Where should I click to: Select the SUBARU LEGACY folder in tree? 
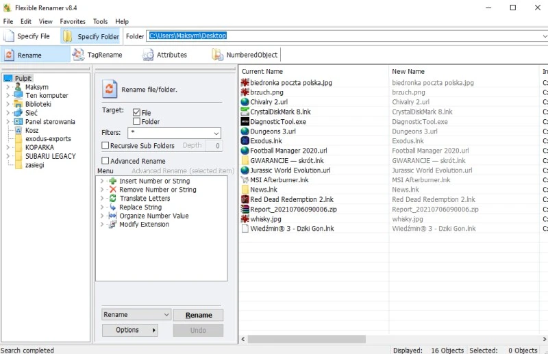click(x=50, y=156)
